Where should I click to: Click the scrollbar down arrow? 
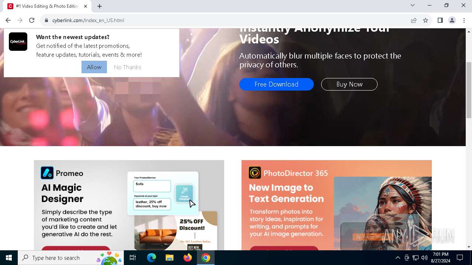tap(469, 247)
